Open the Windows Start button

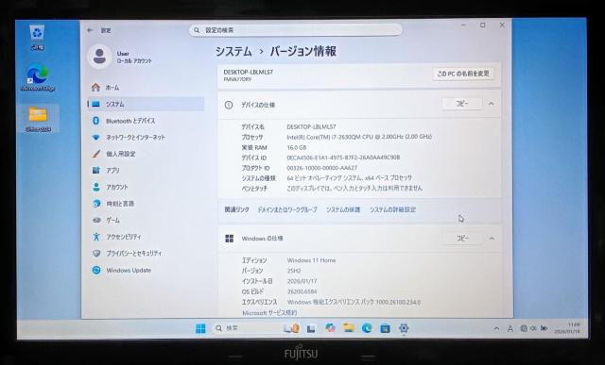(200, 328)
